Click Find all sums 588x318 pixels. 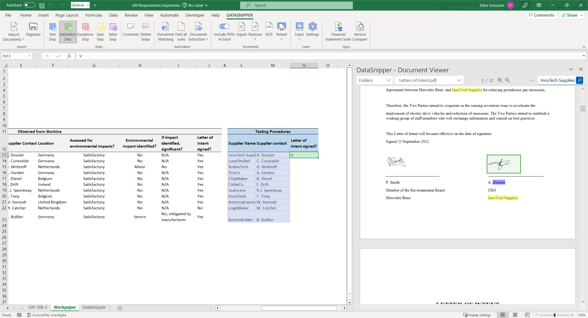[181, 32]
